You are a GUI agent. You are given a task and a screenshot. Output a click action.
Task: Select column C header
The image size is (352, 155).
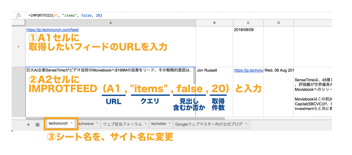tap(248, 23)
